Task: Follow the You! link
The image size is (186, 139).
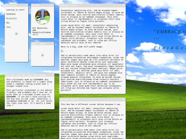Action: point(9,27)
